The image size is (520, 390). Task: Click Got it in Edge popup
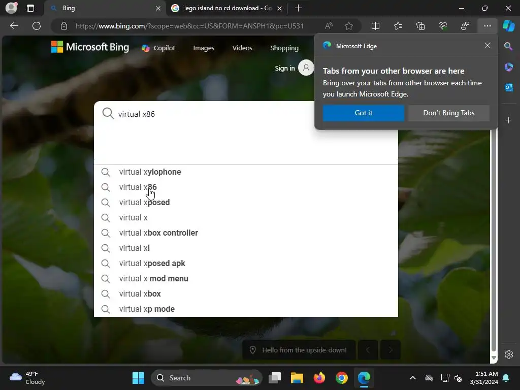364,113
